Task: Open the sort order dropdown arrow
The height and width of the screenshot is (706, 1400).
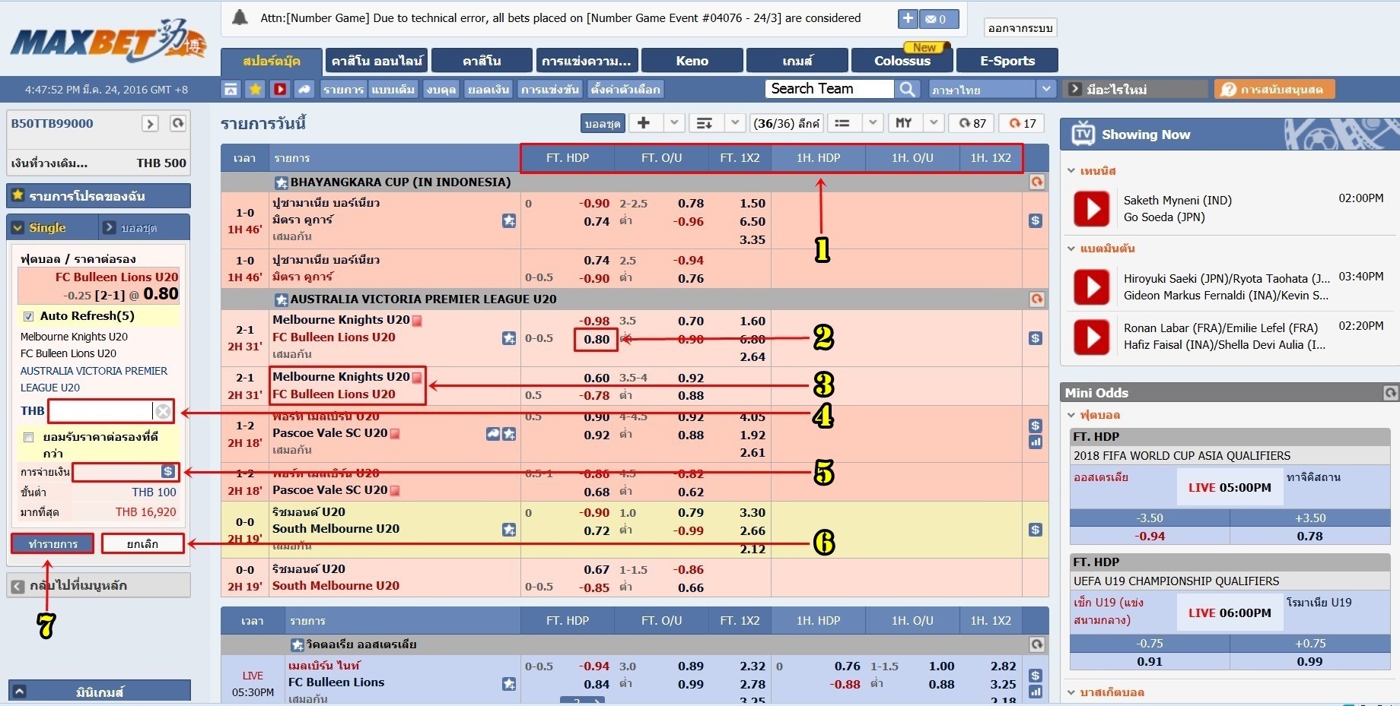Action: [734, 123]
